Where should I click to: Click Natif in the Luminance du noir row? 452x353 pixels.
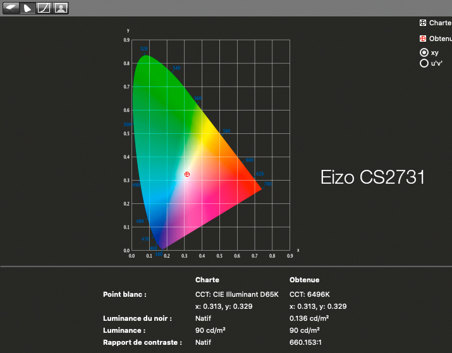coord(203,318)
